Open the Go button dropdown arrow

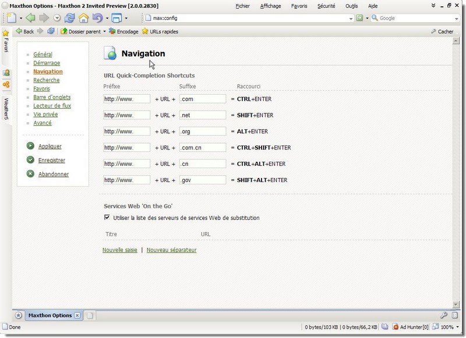tap(368, 19)
